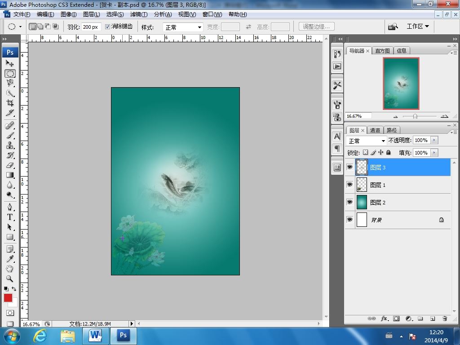The image size is (460, 345).
Task: Hide layer 图层 3 using eye icon
Action: (x=350, y=167)
